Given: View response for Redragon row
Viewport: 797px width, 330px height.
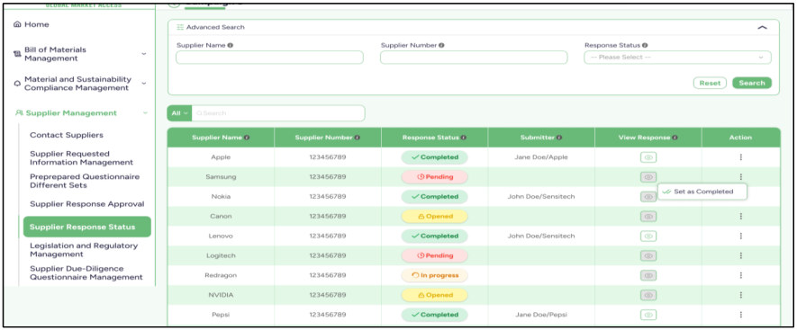Looking at the screenshot, I should tap(648, 275).
